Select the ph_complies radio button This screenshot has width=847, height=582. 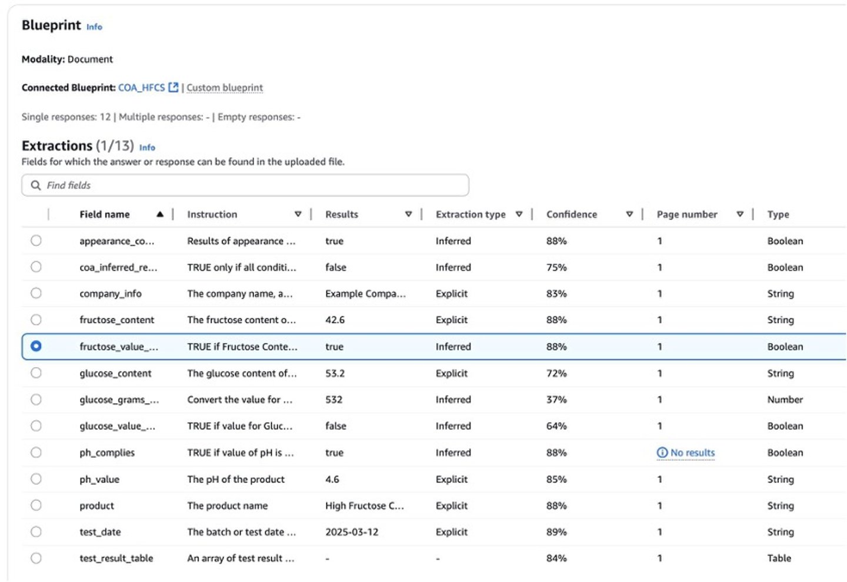tap(36, 453)
